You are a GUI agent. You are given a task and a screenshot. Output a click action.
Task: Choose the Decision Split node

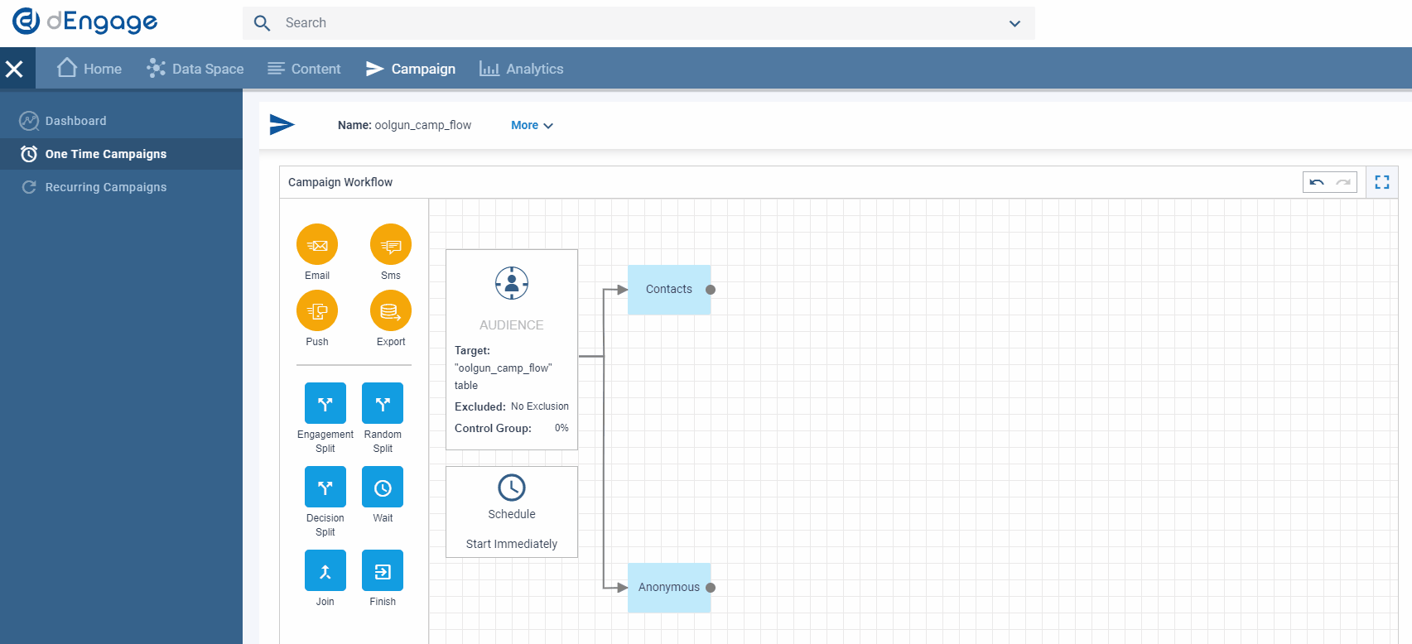(x=325, y=487)
